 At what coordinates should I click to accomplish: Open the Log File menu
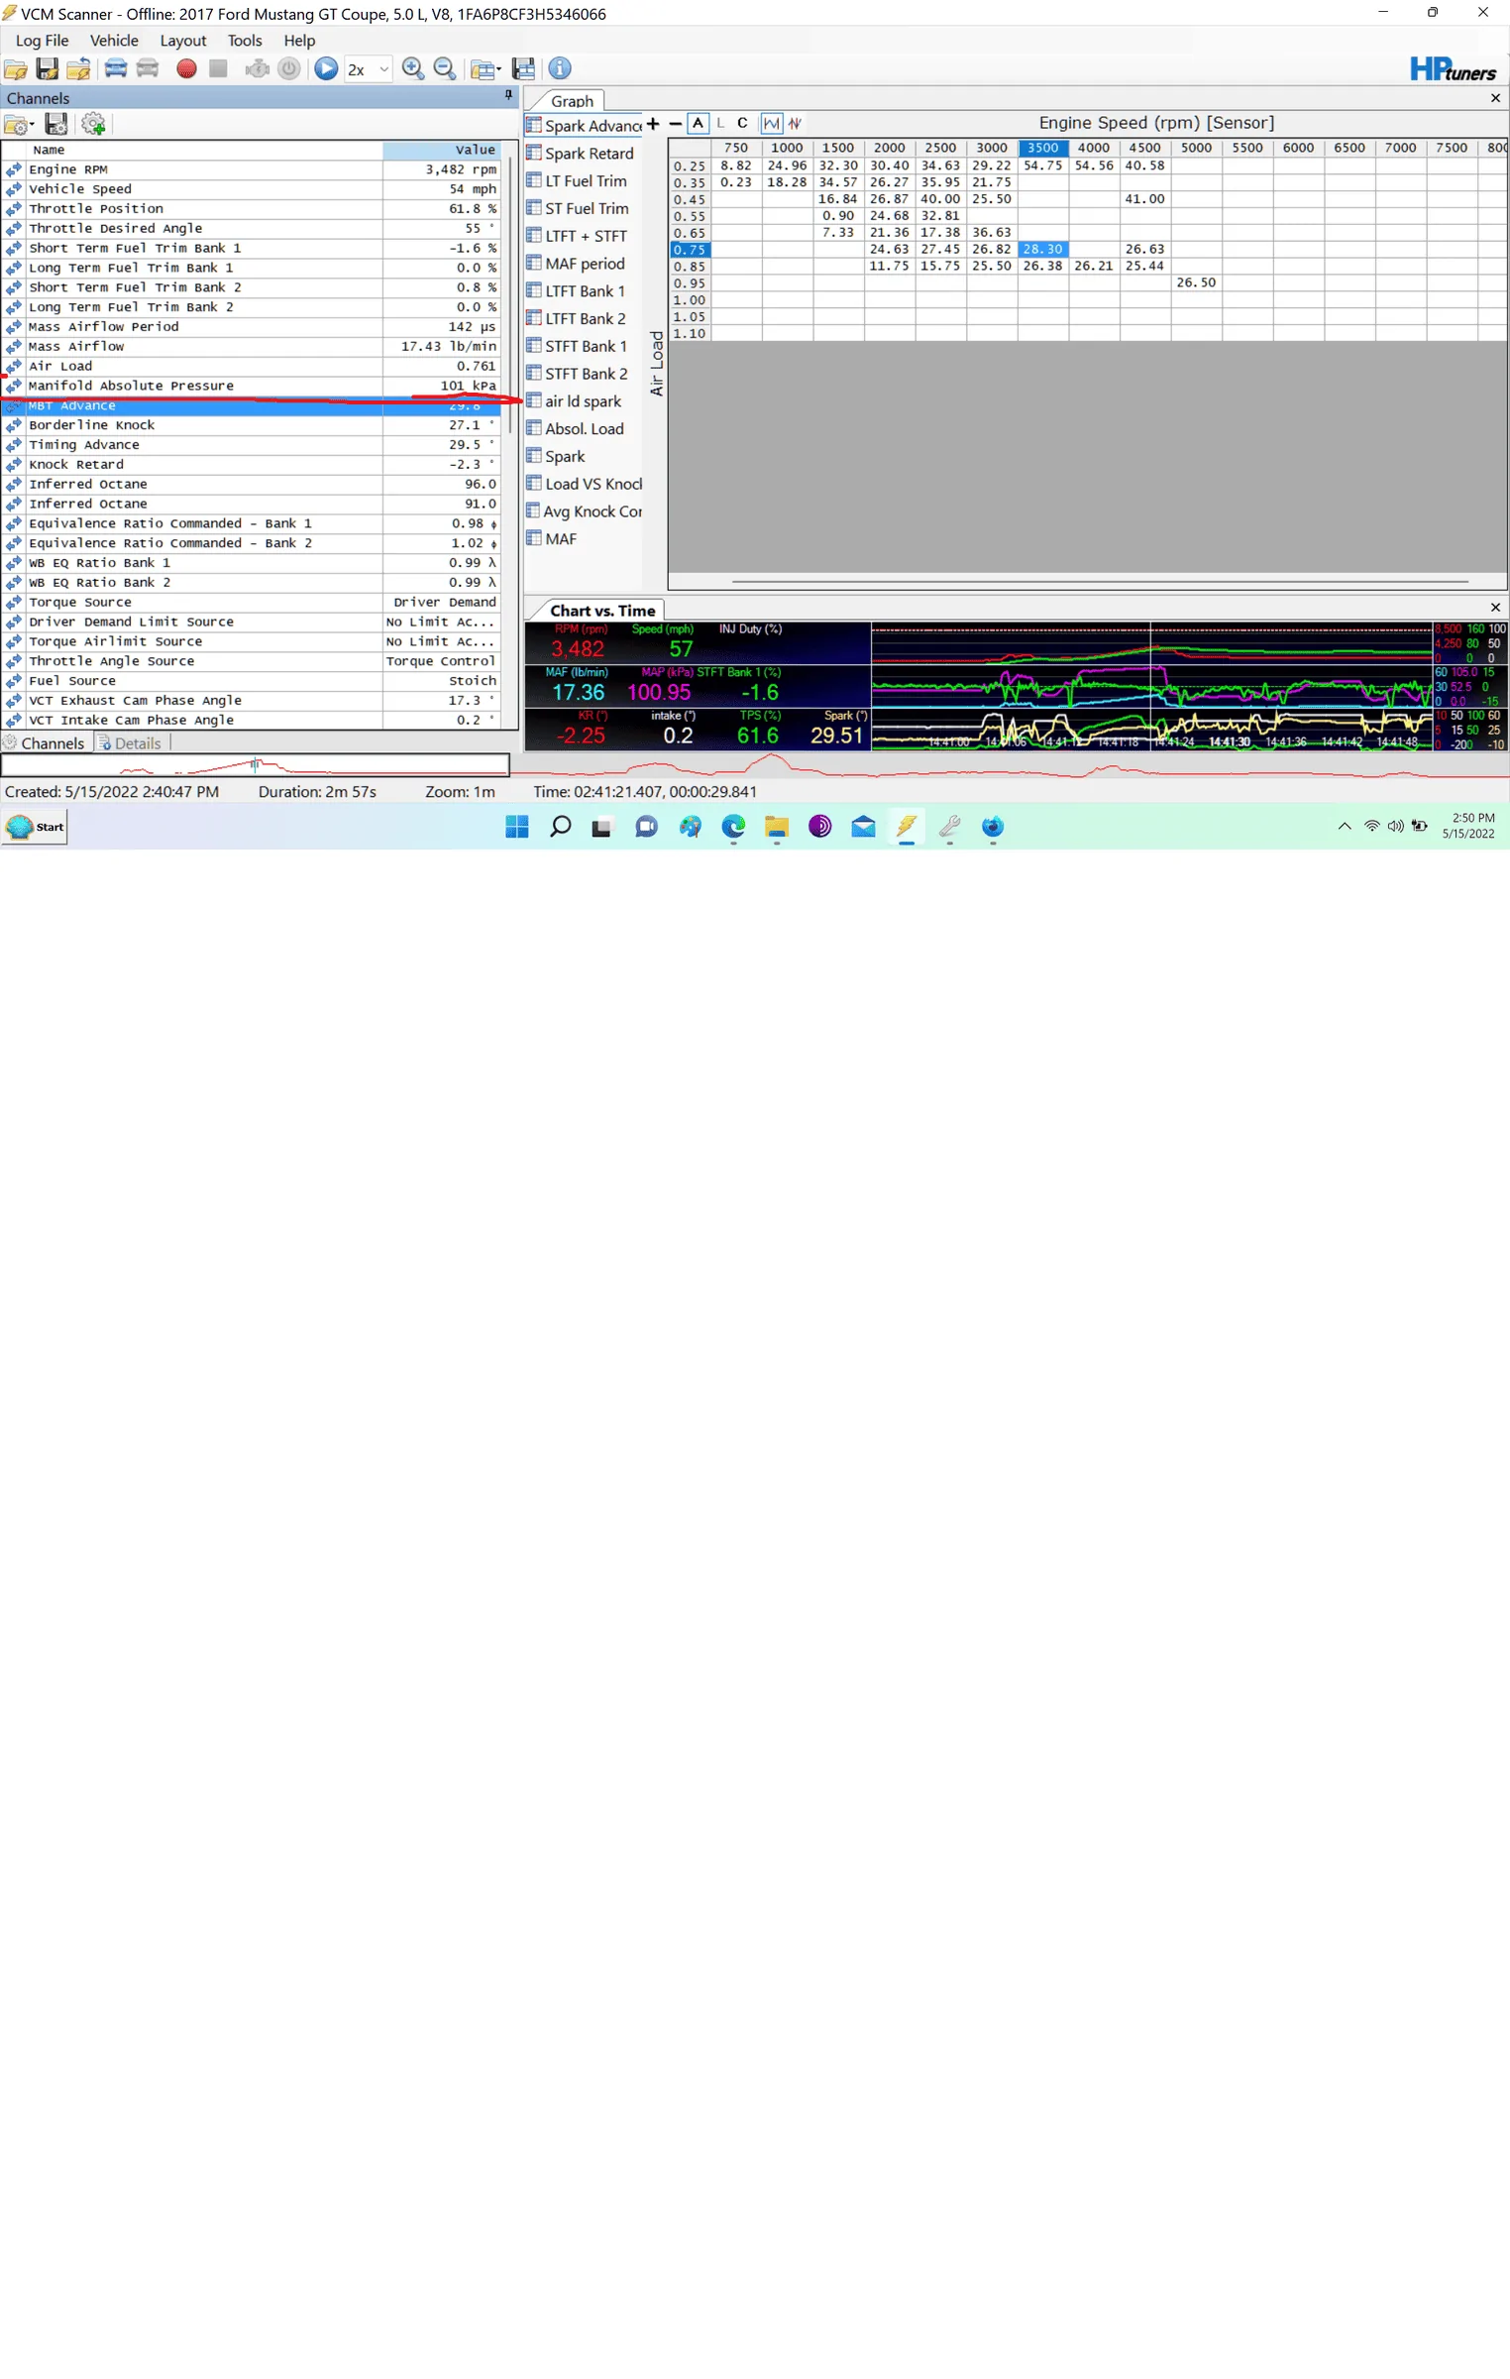42,41
